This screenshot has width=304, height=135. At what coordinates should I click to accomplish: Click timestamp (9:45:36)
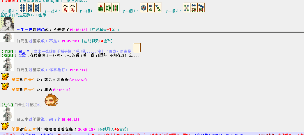point(70,41)
